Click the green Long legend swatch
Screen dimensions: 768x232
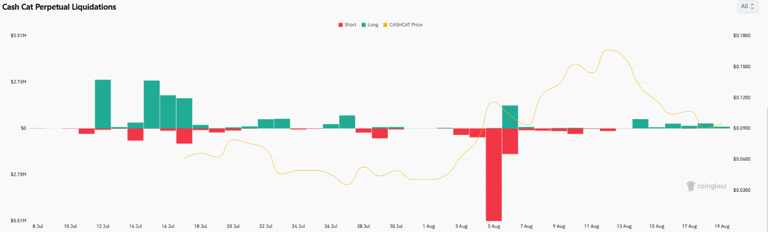click(364, 25)
